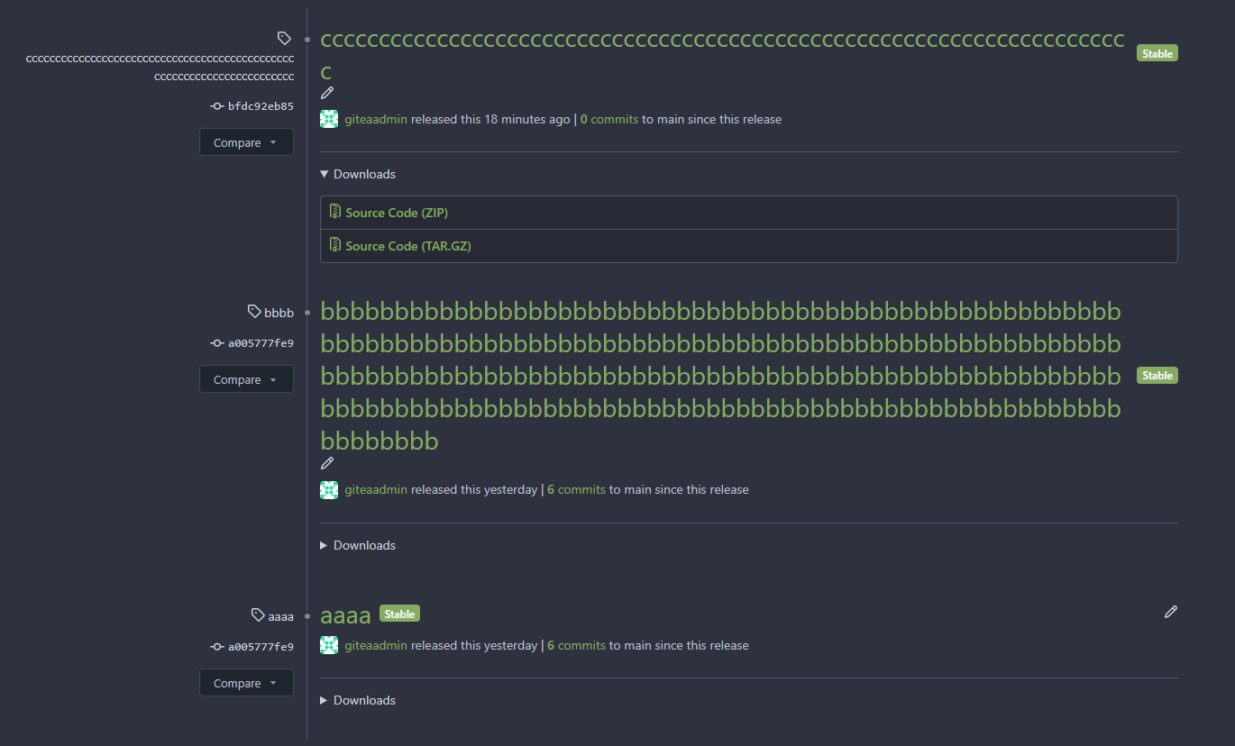The height and width of the screenshot is (746, 1235).
Task: Click the edit pencil for the aaaa release
Action: [x=1170, y=612]
